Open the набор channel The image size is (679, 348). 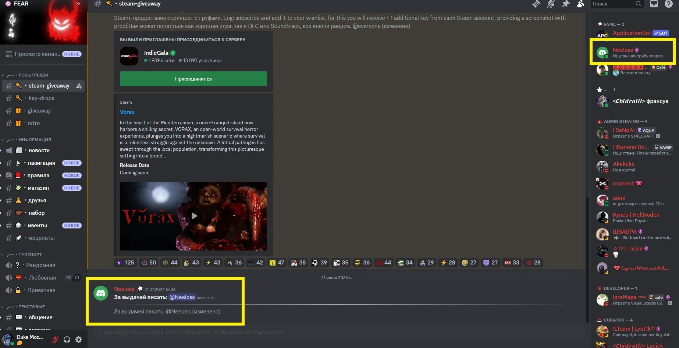(43, 213)
